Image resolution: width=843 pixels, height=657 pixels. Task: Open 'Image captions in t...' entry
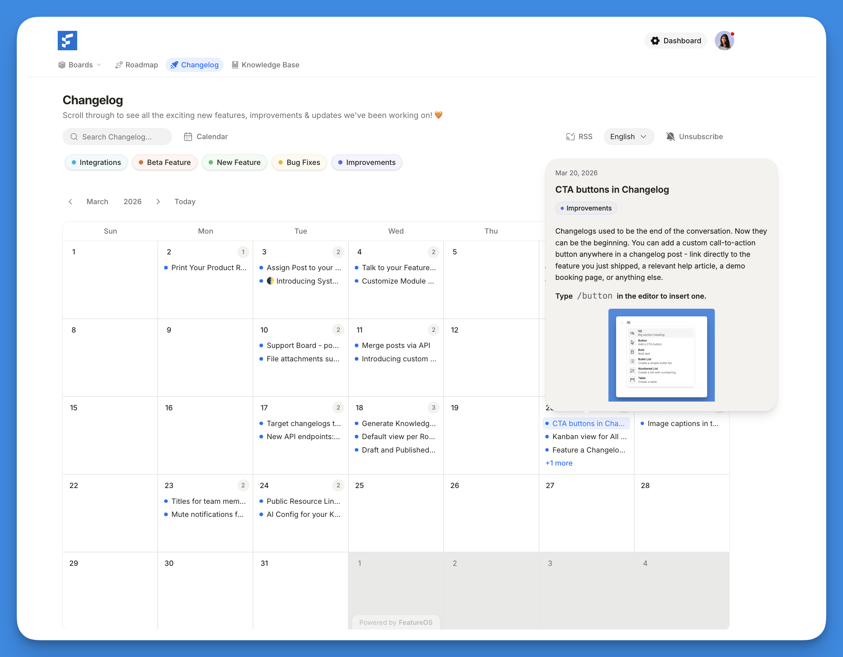click(x=681, y=423)
